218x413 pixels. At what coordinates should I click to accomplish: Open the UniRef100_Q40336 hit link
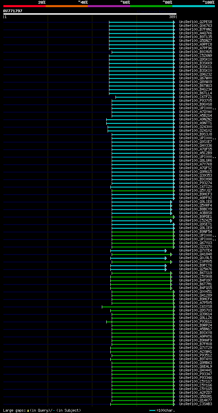pos(196,146)
